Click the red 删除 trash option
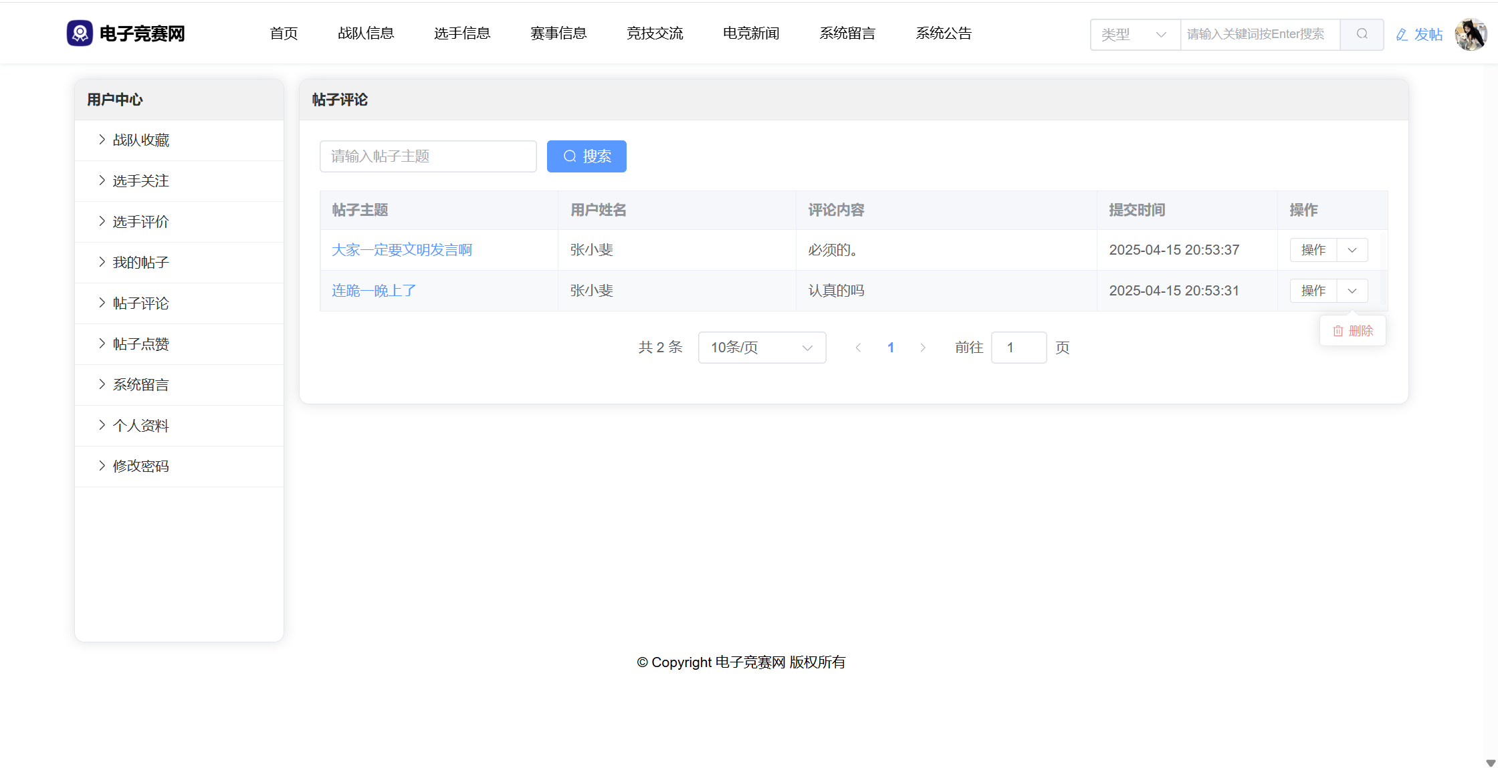The height and width of the screenshot is (768, 1498). pos(1352,331)
